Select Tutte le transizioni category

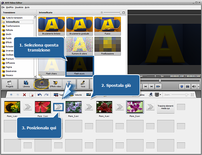click(15, 18)
